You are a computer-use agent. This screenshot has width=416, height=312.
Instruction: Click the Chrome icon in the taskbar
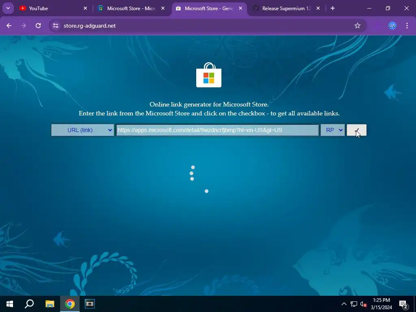pos(70,304)
